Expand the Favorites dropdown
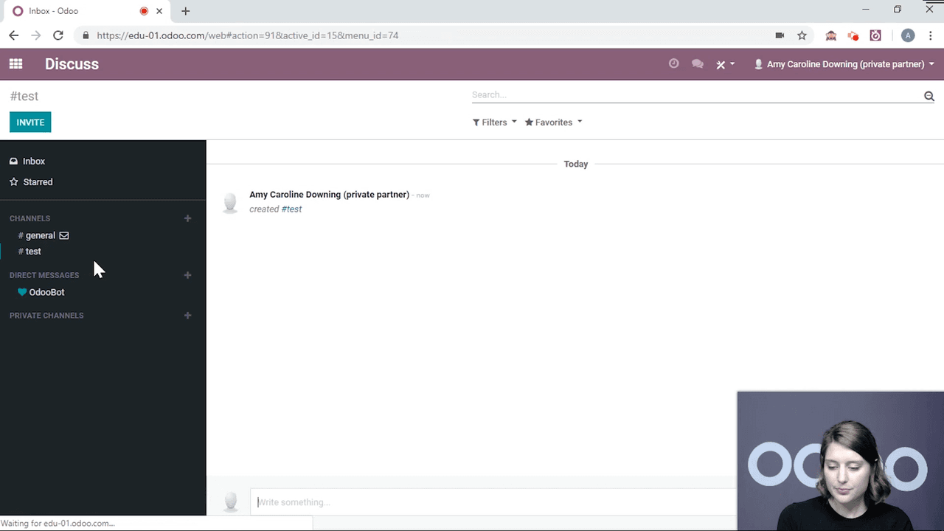Screen dimensions: 944x531 pyautogui.click(x=553, y=122)
